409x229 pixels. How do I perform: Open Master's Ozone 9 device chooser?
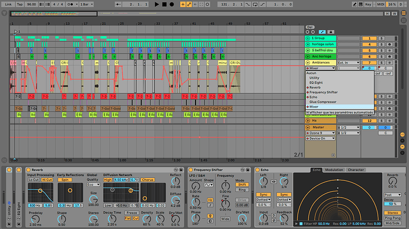coord(321,133)
